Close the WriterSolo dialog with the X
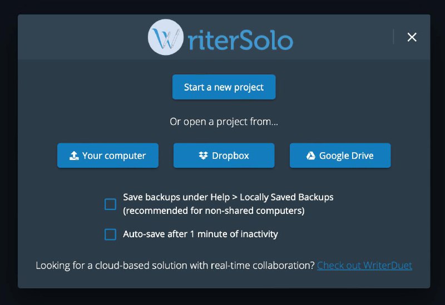The width and height of the screenshot is (445, 305). click(x=412, y=37)
